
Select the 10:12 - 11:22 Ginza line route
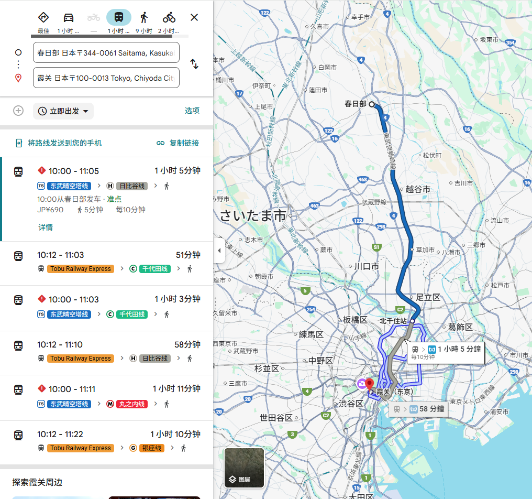(x=106, y=441)
